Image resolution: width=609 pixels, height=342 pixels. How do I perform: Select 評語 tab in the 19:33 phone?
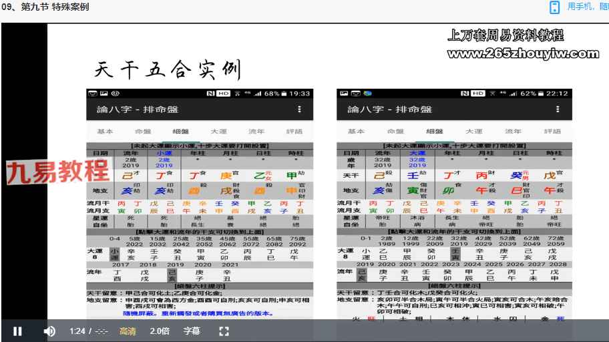(x=294, y=132)
